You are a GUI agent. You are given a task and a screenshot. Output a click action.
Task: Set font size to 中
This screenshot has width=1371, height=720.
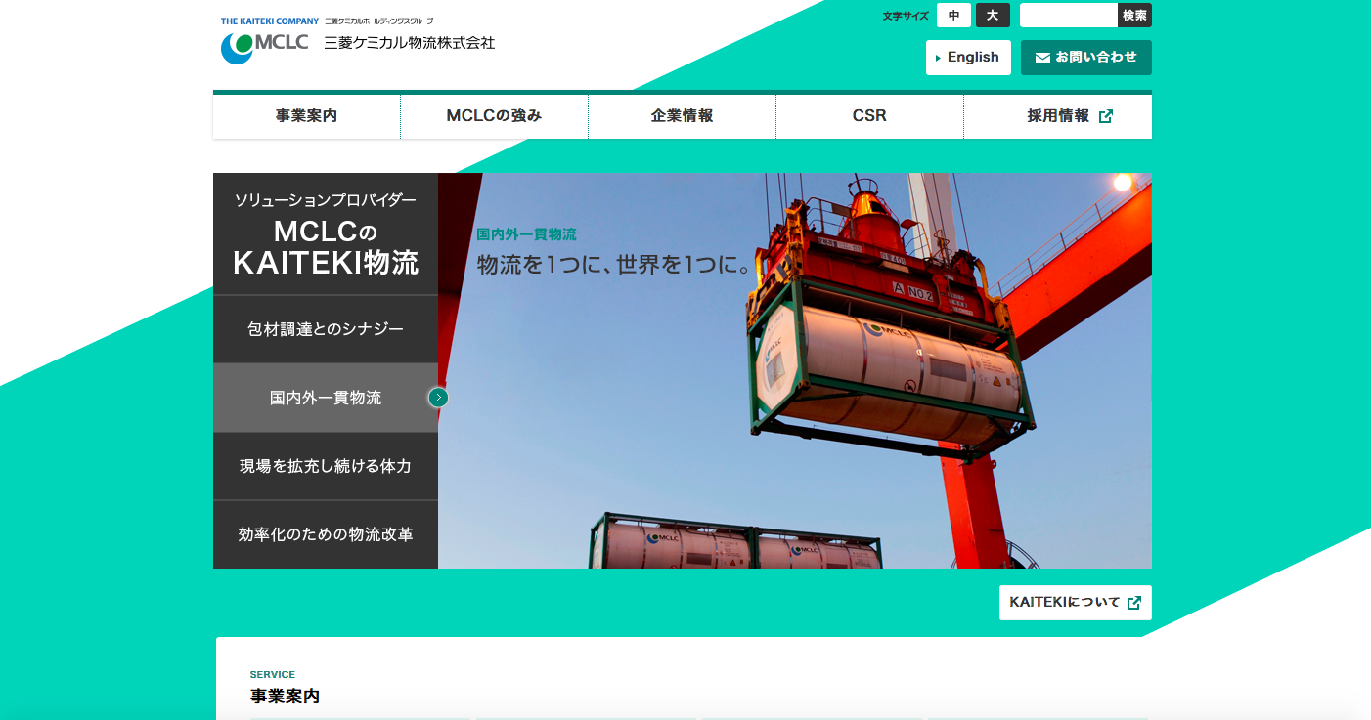click(953, 16)
